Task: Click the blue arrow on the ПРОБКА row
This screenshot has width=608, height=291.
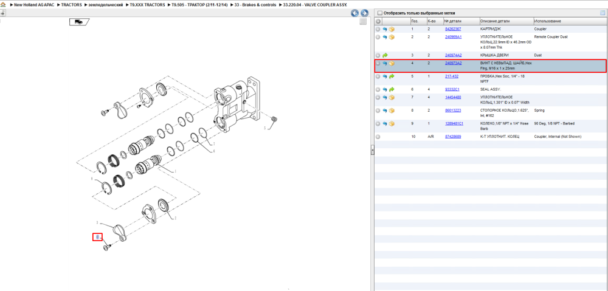Action: tap(385, 77)
